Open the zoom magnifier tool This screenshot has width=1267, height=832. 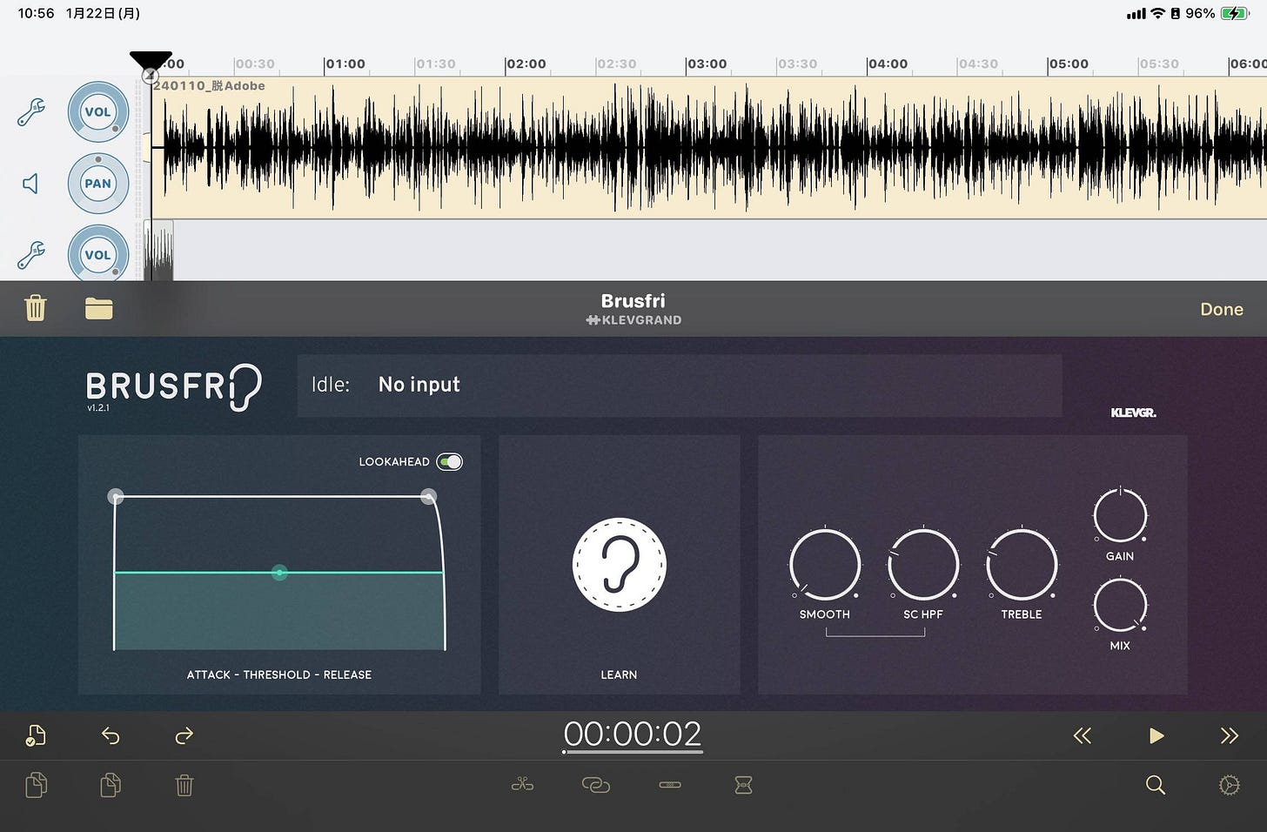(x=1156, y=785)
